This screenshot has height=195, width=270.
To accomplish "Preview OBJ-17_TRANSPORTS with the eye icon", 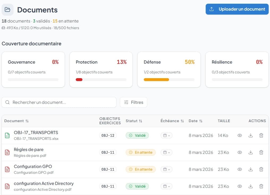I will point(240,135).
